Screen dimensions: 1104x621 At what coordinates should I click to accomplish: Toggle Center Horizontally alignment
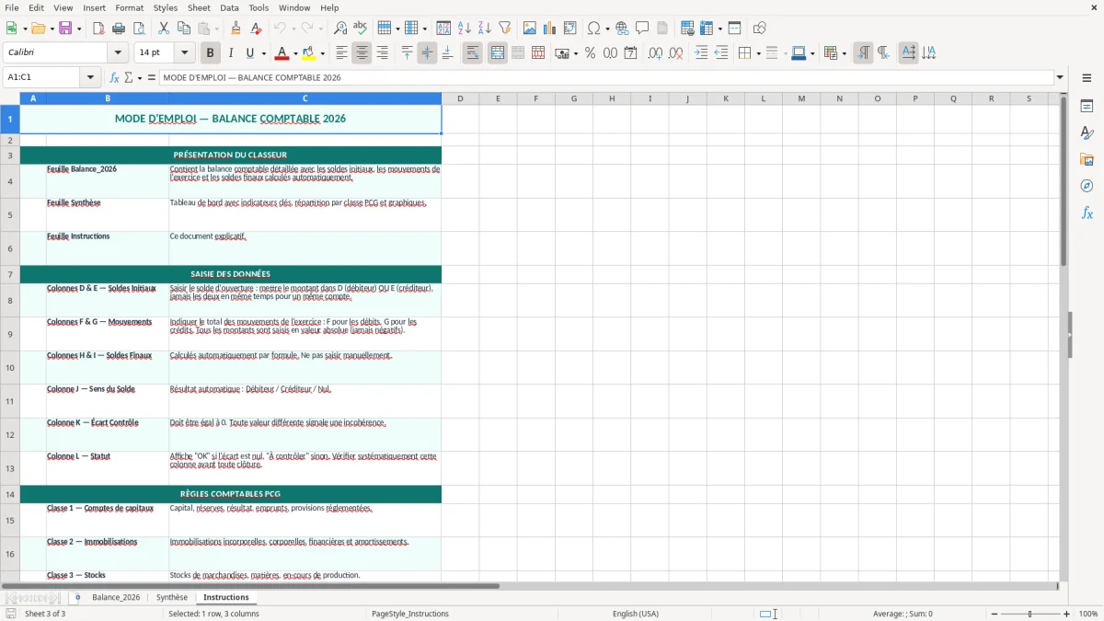362,53
